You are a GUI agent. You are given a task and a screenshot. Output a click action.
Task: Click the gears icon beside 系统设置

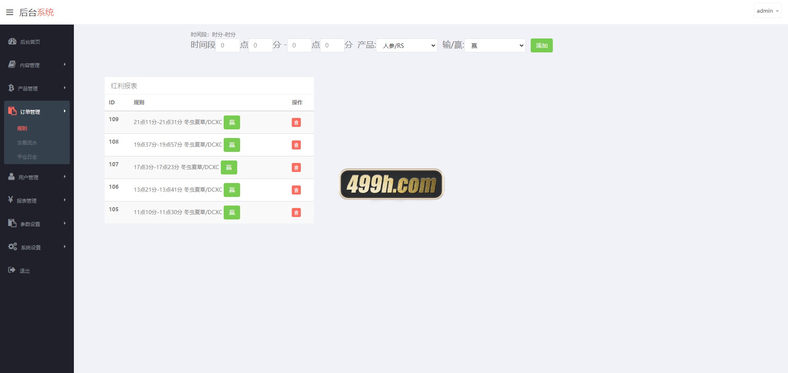[13, 246]
